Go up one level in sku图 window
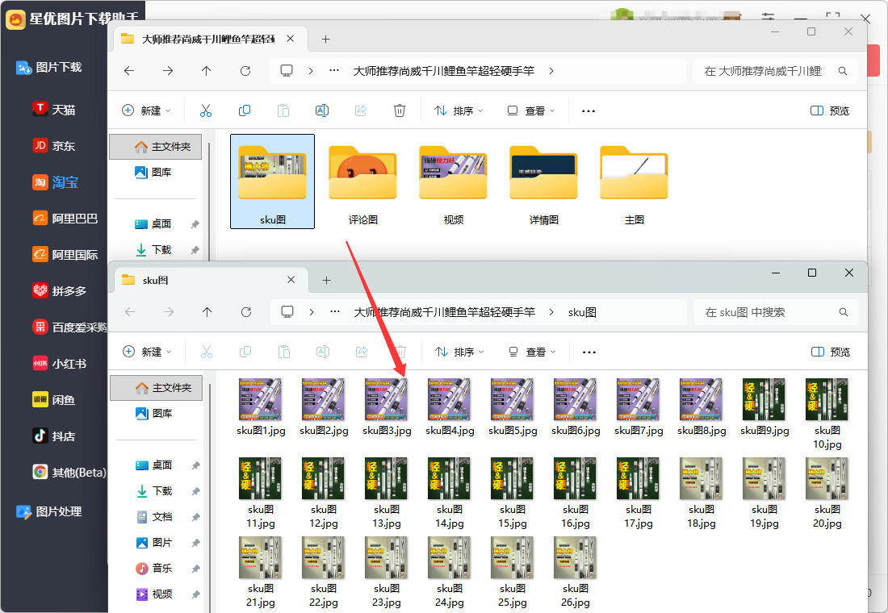The width and height of the screenshot is (888, 613). [x=207, y=312]
